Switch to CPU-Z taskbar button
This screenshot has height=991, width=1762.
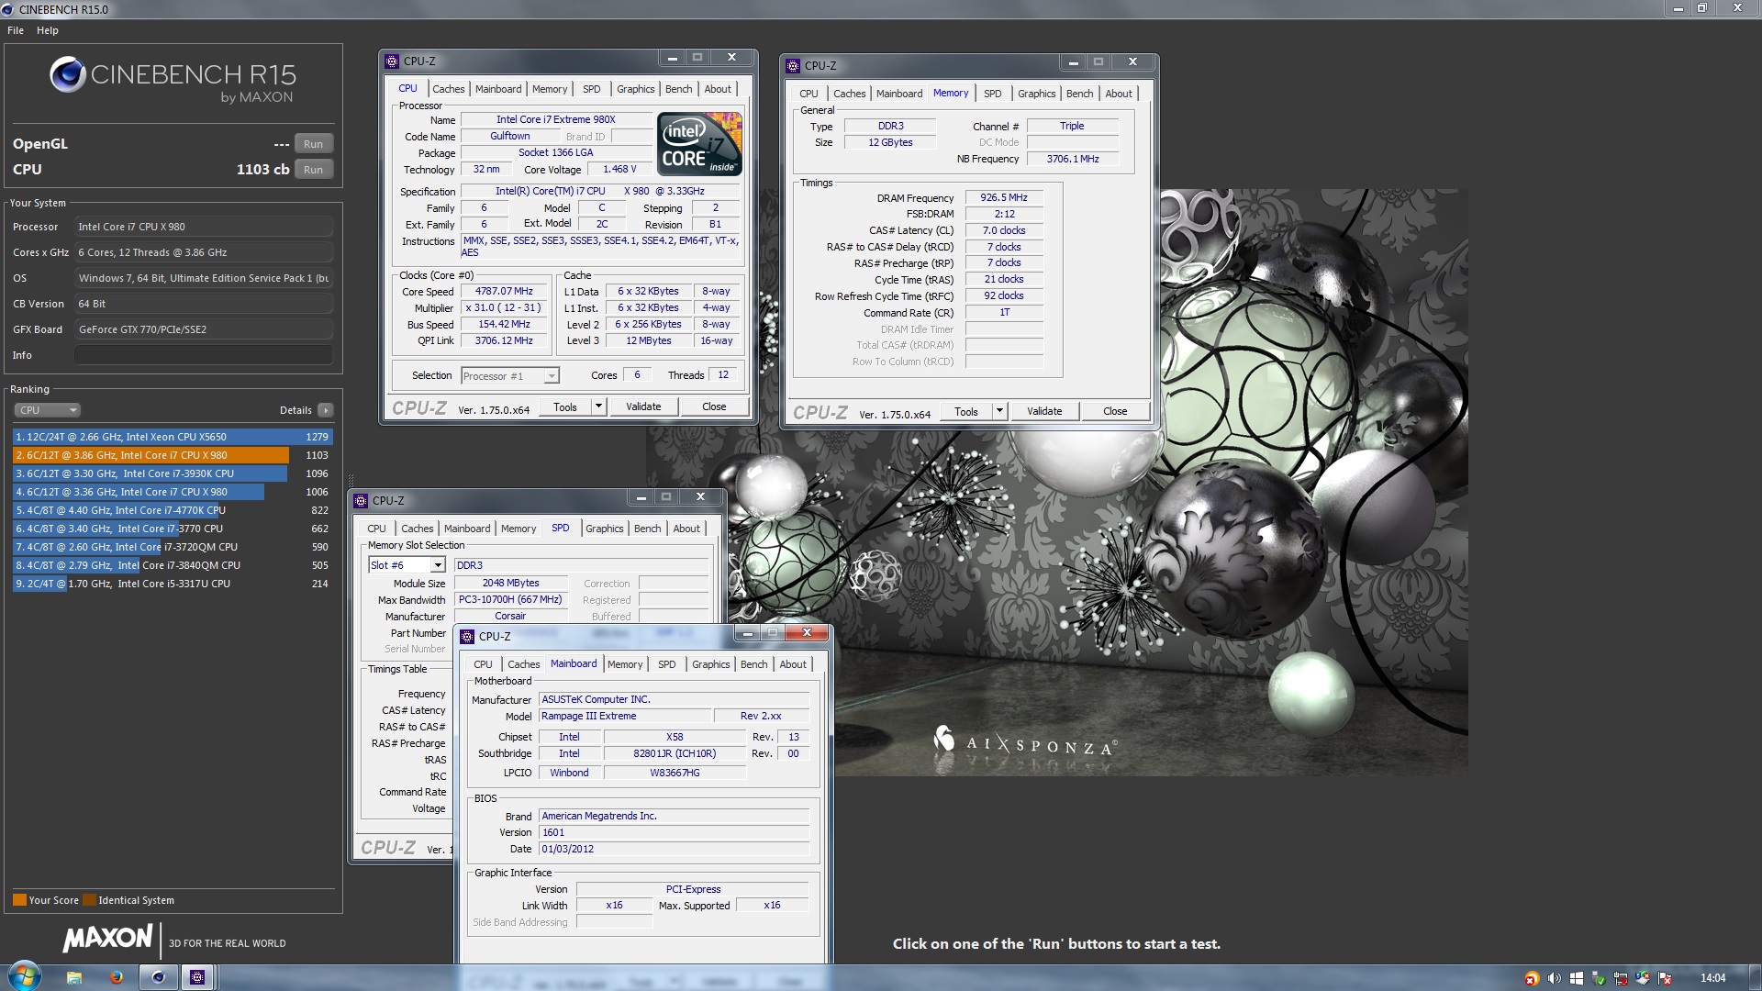(x=197, y=977)
